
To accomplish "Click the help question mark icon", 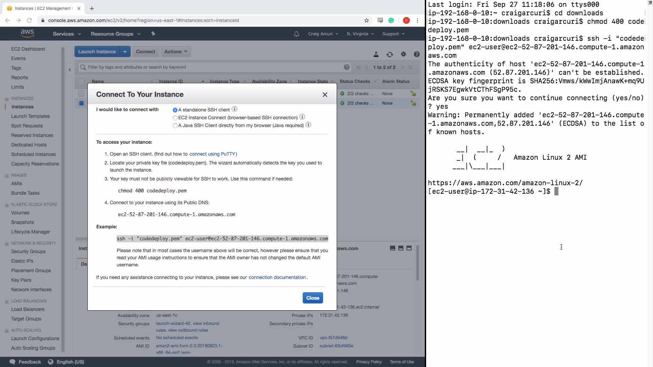I will pos(417,54).
